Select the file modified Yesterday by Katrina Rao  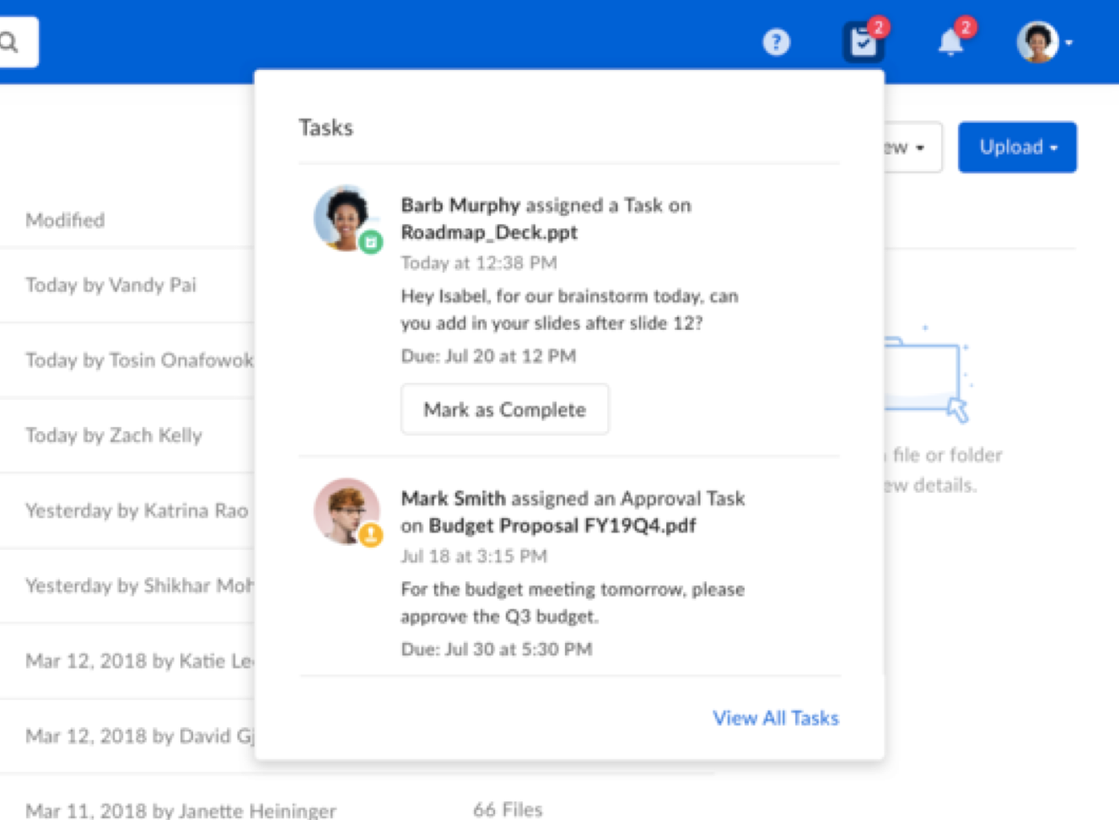pyautogui.click(x=136, y=510)
